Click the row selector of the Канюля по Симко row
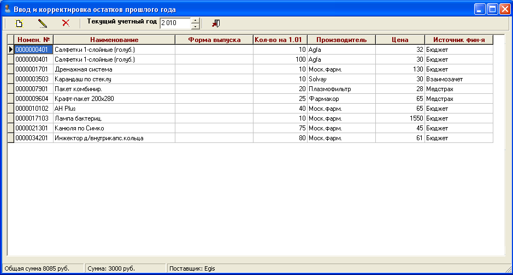Screen dimensions: 513x275 click(x=11, y=128)
